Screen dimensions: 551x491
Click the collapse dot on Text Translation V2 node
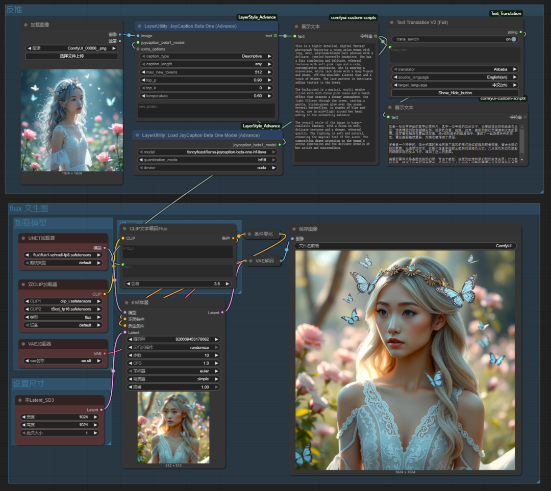[392, 22]
